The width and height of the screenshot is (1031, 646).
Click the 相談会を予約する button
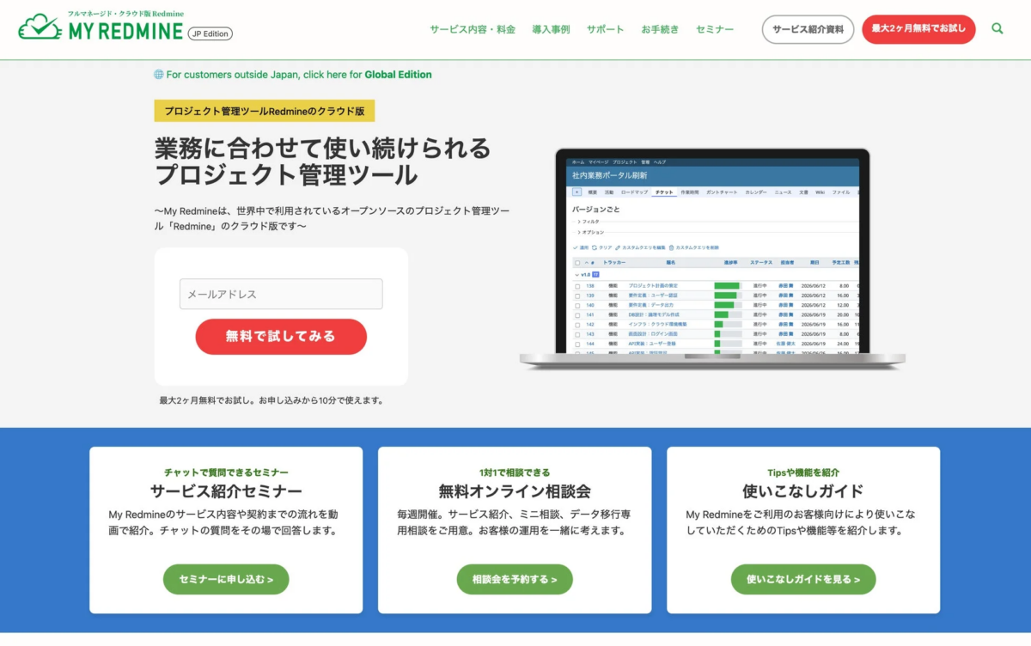point(515,579)
